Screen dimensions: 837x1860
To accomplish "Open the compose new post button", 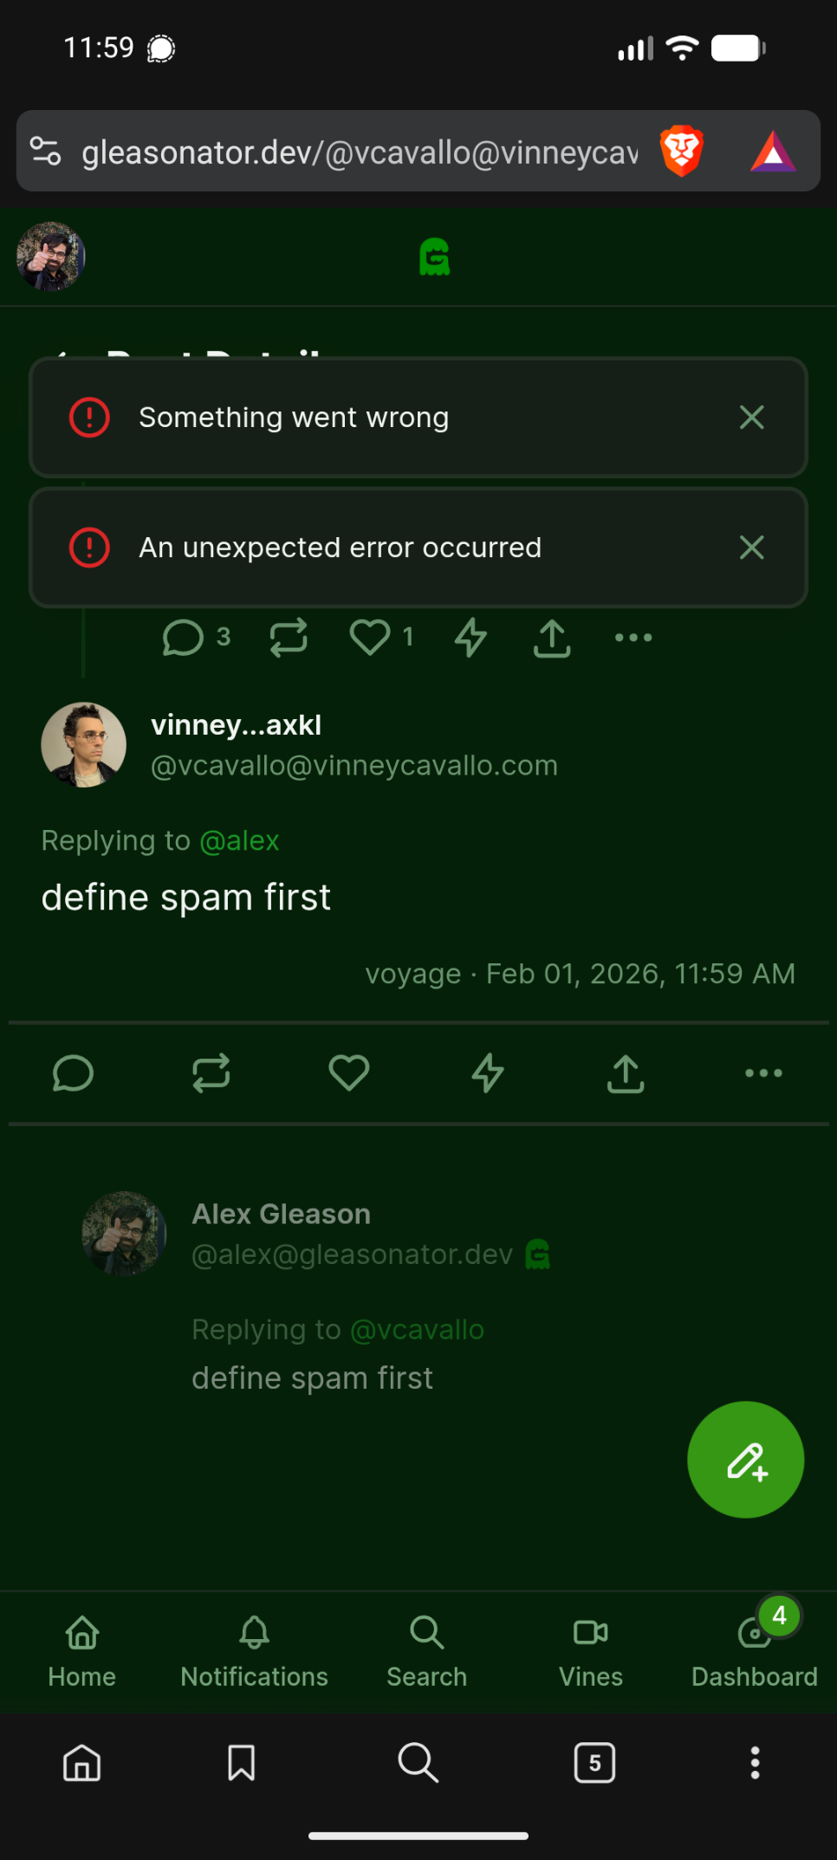I will (745, 1460).
